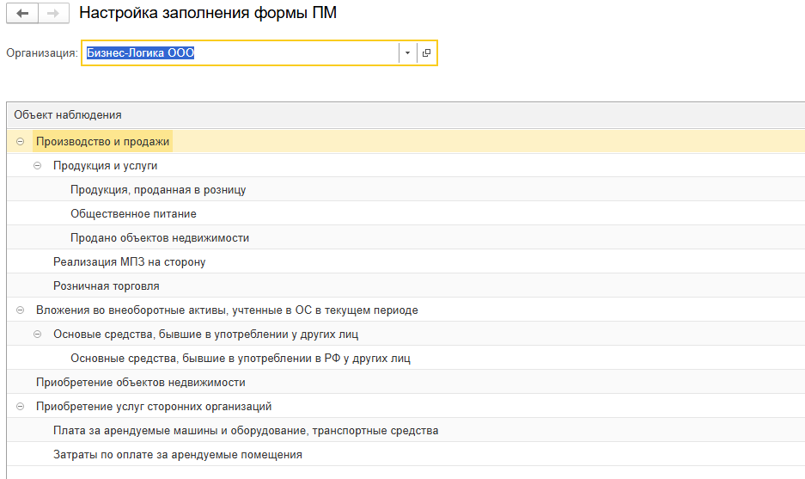The width and height of the screenshot is (805, 479).
Task: Go back with the left arrow button
Action: (x=22, y=14)
